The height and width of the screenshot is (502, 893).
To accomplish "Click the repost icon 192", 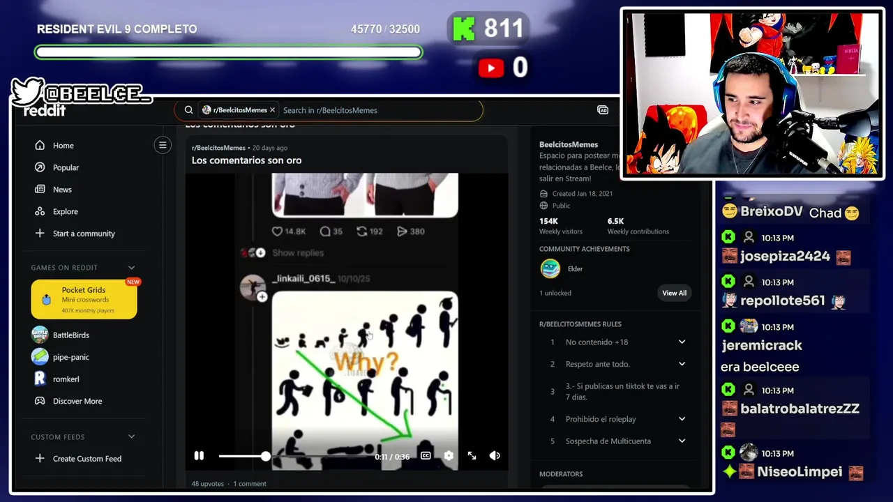I will tap(361, 231).
